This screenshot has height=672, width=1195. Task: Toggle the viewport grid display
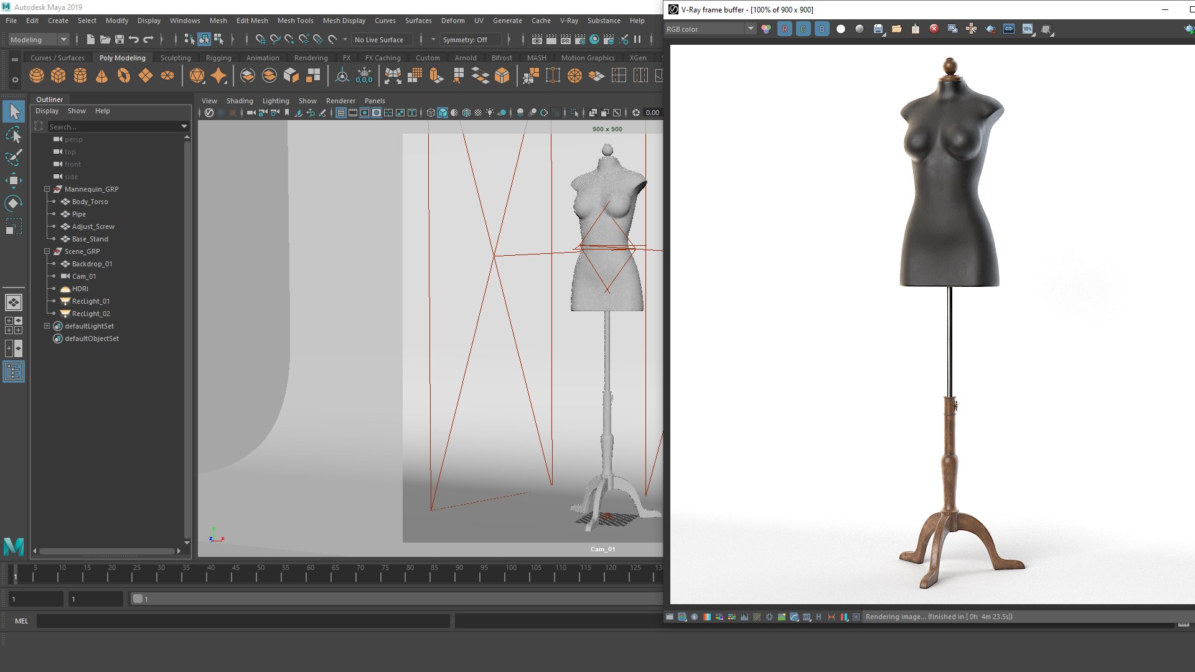pos(341,113)
